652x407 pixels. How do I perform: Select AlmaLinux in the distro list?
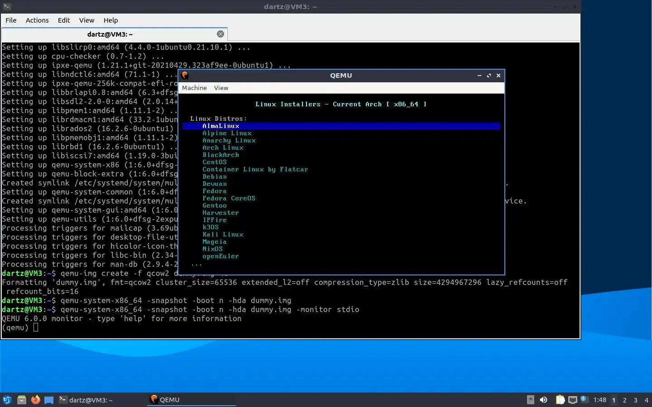point(341,126)
